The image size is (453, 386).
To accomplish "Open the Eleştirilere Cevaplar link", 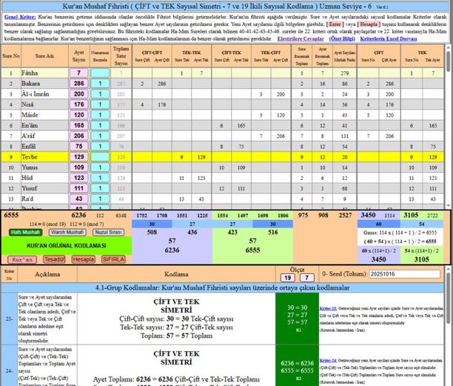I will (301, 39).
